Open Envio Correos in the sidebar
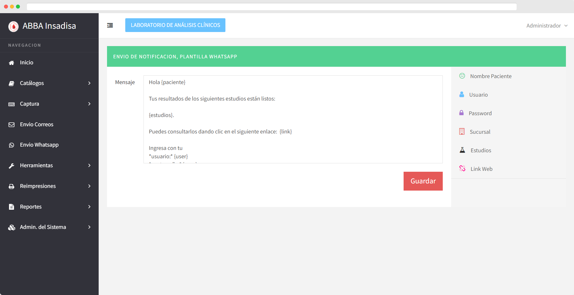The height and width of the screenshot is (295, 574). click(x=49, y=124)
